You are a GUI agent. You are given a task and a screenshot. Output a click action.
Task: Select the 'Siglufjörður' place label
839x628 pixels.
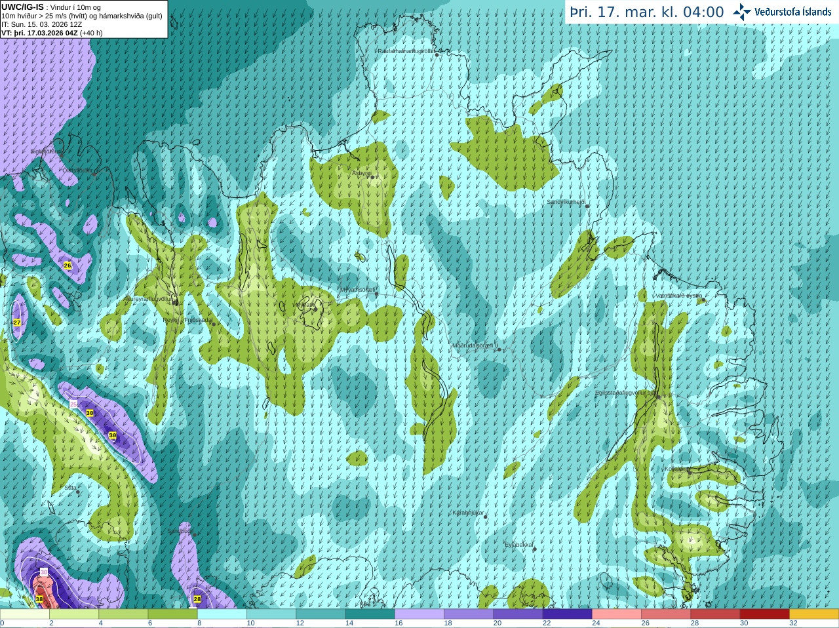47,151
